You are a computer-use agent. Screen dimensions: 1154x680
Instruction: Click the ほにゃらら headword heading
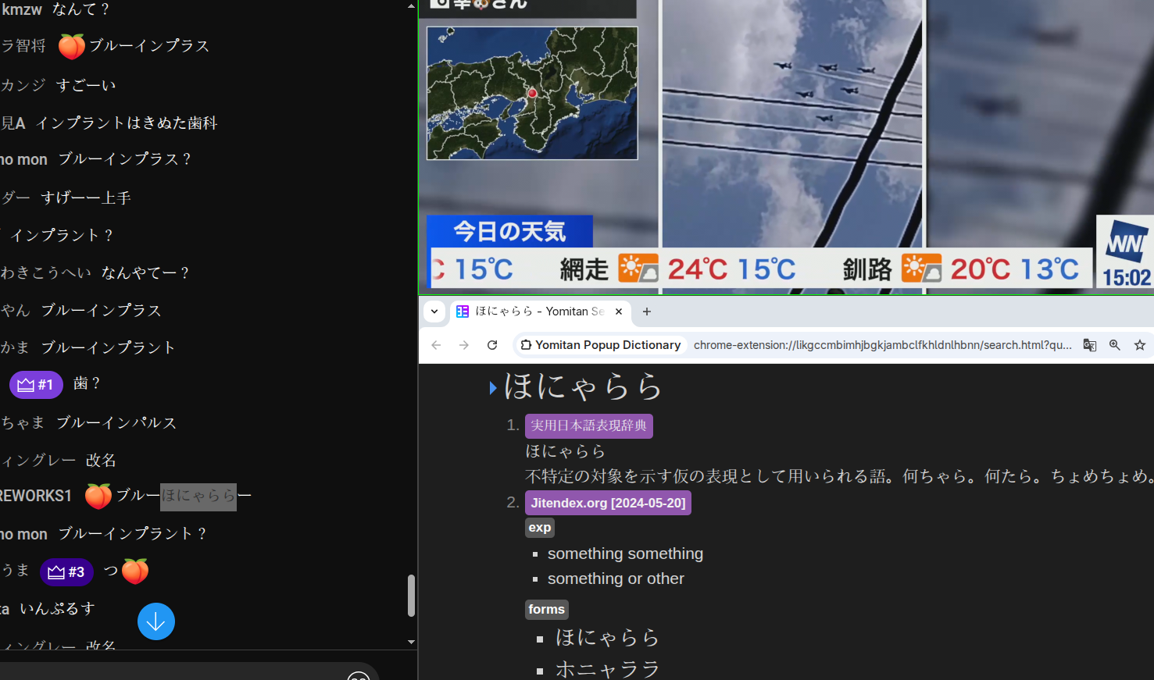tap(584, 387)
